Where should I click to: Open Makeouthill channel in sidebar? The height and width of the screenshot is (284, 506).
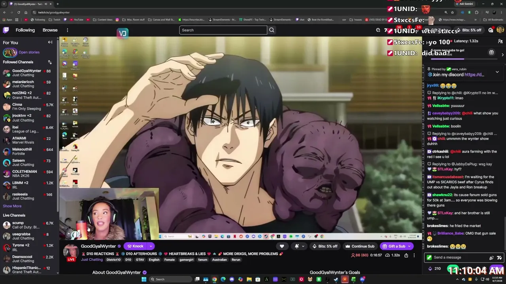pyautogui.click(x=28, y=151)
